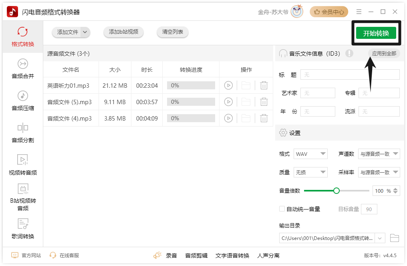This screenshot has height=266, width=407.
Task: Open output folder for 英语听力01.mp3
Action: tap(246, 85)
